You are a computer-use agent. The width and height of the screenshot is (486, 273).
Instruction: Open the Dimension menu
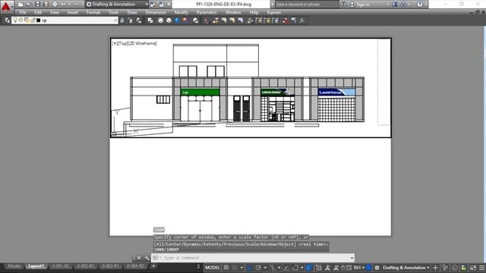(156, 12)
